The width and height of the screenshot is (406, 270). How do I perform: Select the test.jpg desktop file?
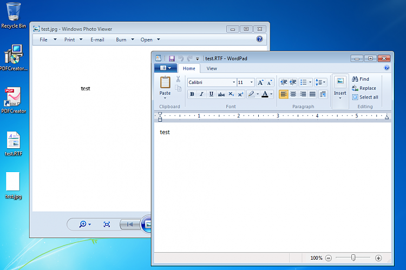14,186
